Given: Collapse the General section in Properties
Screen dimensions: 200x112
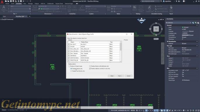Looking at the screenshot, I should [197, 25].
